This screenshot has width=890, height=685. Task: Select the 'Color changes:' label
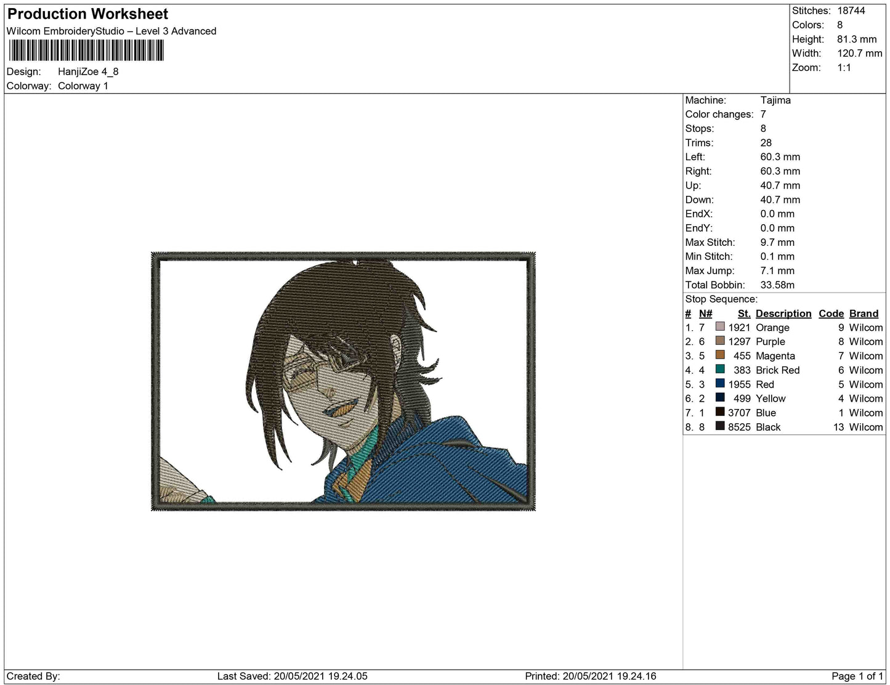tap(719, 114)
